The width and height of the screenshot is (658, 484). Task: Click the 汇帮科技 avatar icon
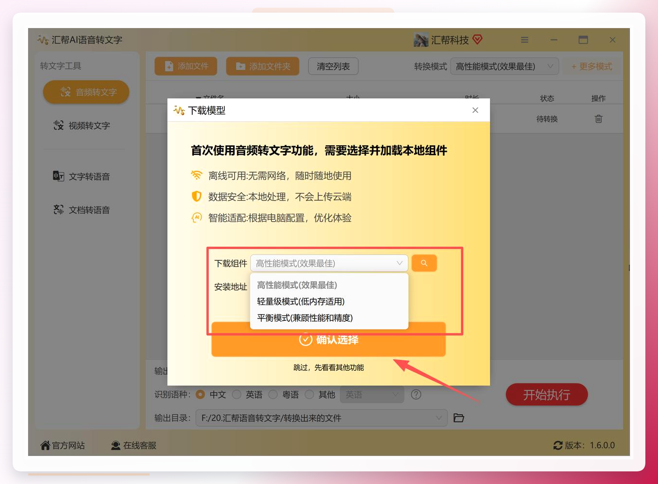point(421,40)
